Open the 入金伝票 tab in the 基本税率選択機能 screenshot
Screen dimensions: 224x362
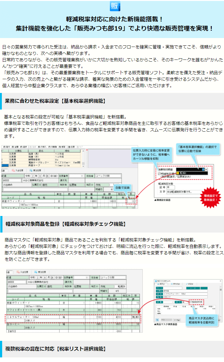(x=17, y=170)
